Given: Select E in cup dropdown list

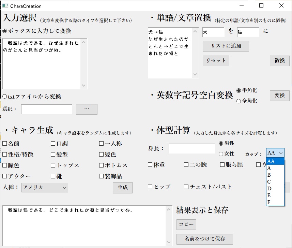Looking at the screenshot, I should [275, 195].
